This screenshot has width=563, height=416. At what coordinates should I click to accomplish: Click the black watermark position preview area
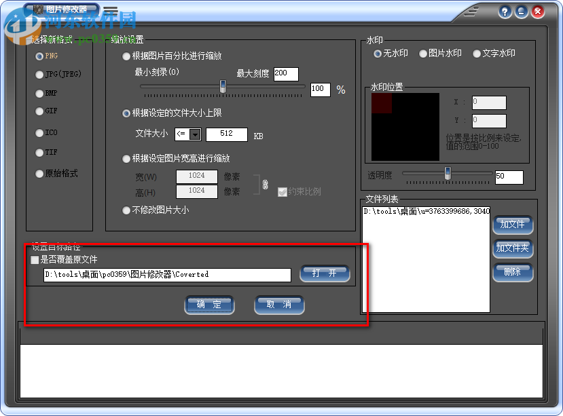click(x=405, y=127)
